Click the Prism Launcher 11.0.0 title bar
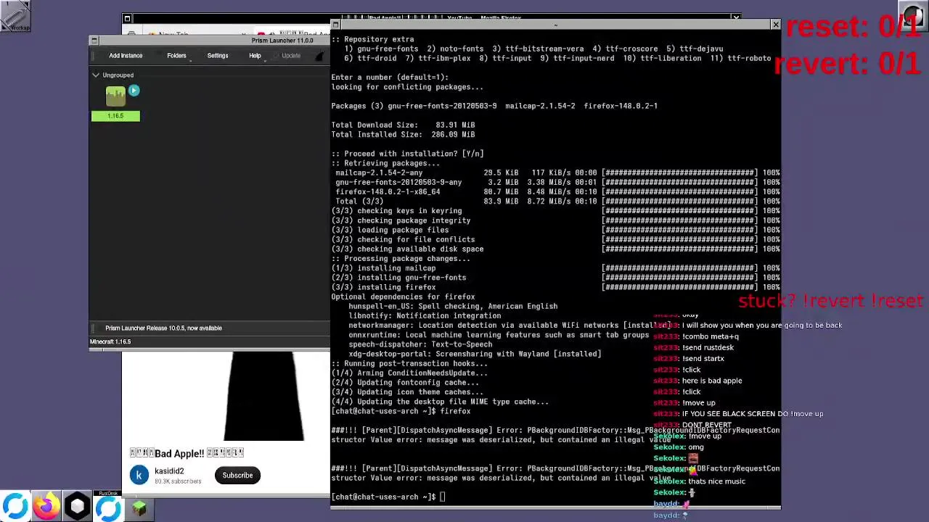Viewport: 929px width, 522px height. click(210, 41)
